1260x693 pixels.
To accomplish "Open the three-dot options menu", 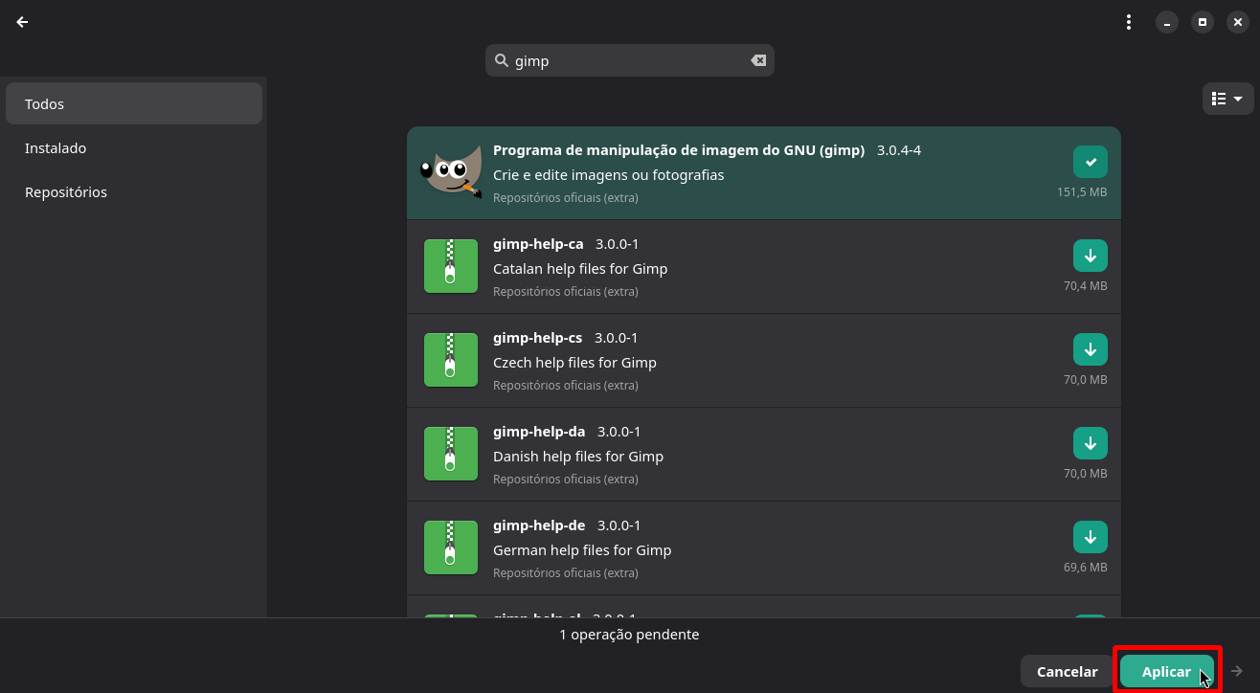I will (1130, 22).
